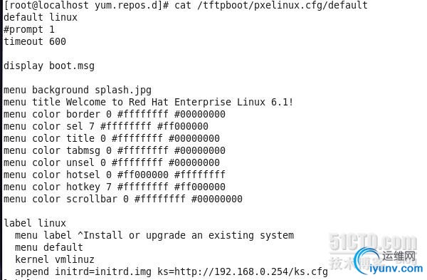This screenshot has height=280, width=427.
Task: Click the '#prompt 1' commented line
Action: (29, 29)
